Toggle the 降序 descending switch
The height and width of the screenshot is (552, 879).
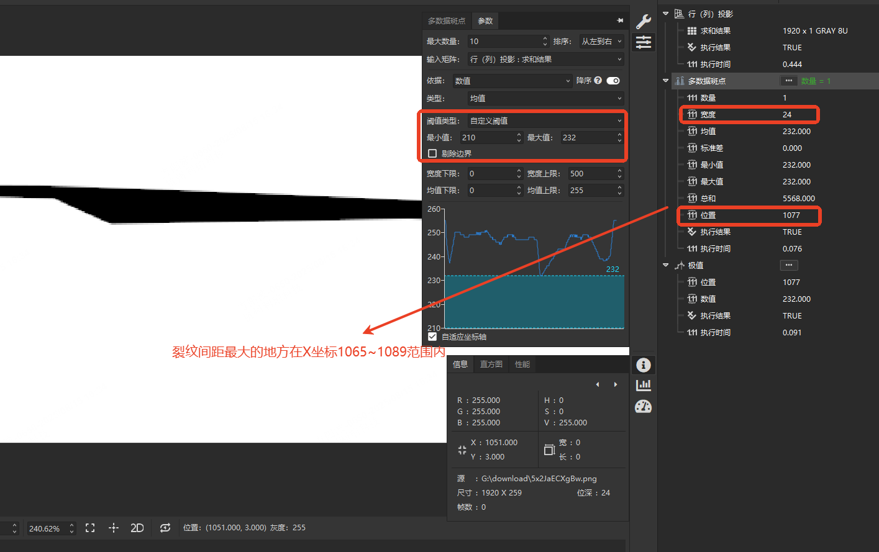coord(613,81)
